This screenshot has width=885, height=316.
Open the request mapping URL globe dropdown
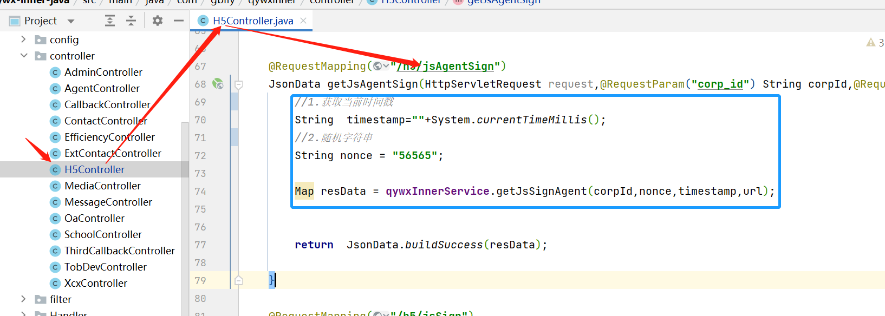(x=381, y=66)
